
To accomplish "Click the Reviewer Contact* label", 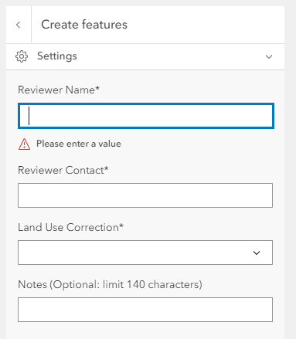I will [x=63, y=170].
